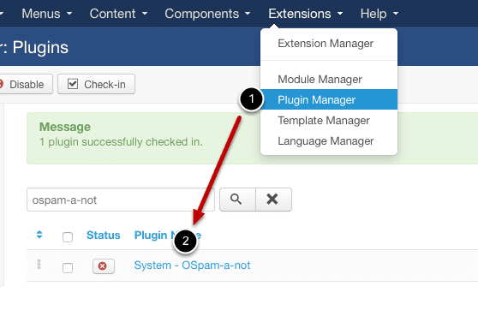This screenshot has height=334, width=478.
Task: Click the red disabled status icon
Action: pyautogui.click(x=104, y=266)
